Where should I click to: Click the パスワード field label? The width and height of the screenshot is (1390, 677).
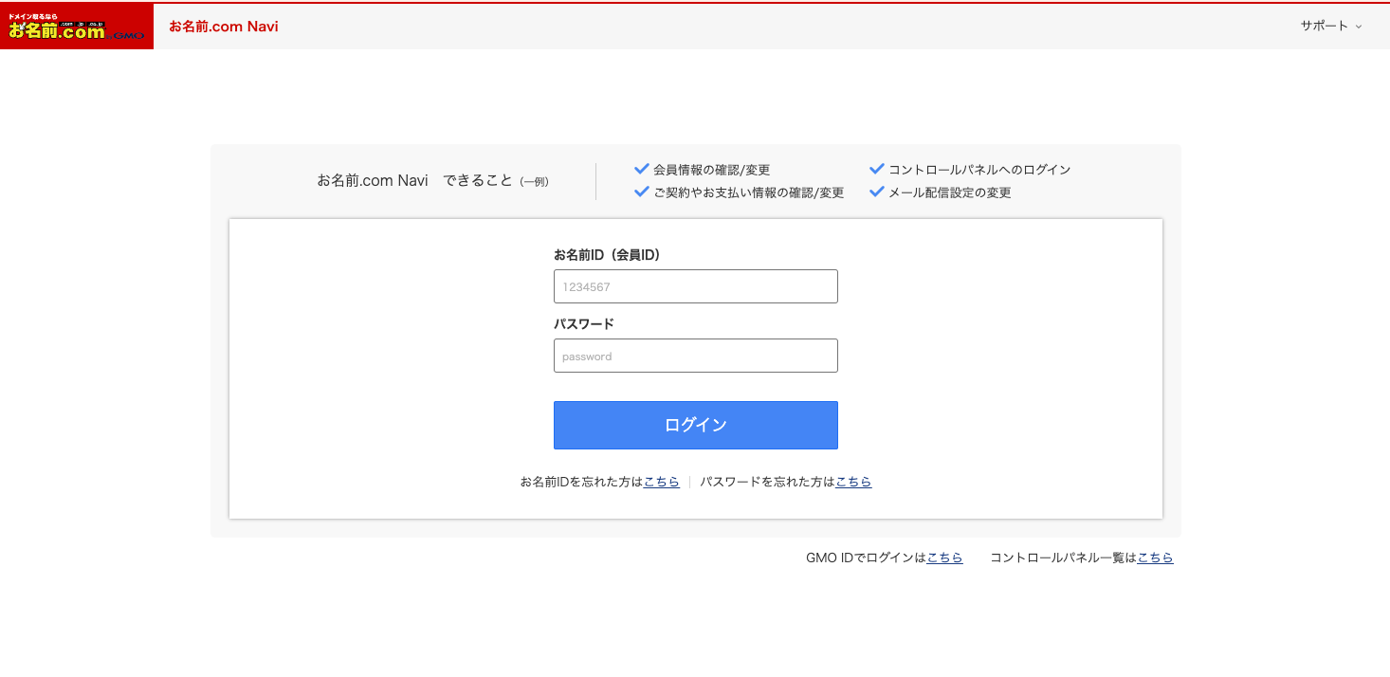point(584,323)
